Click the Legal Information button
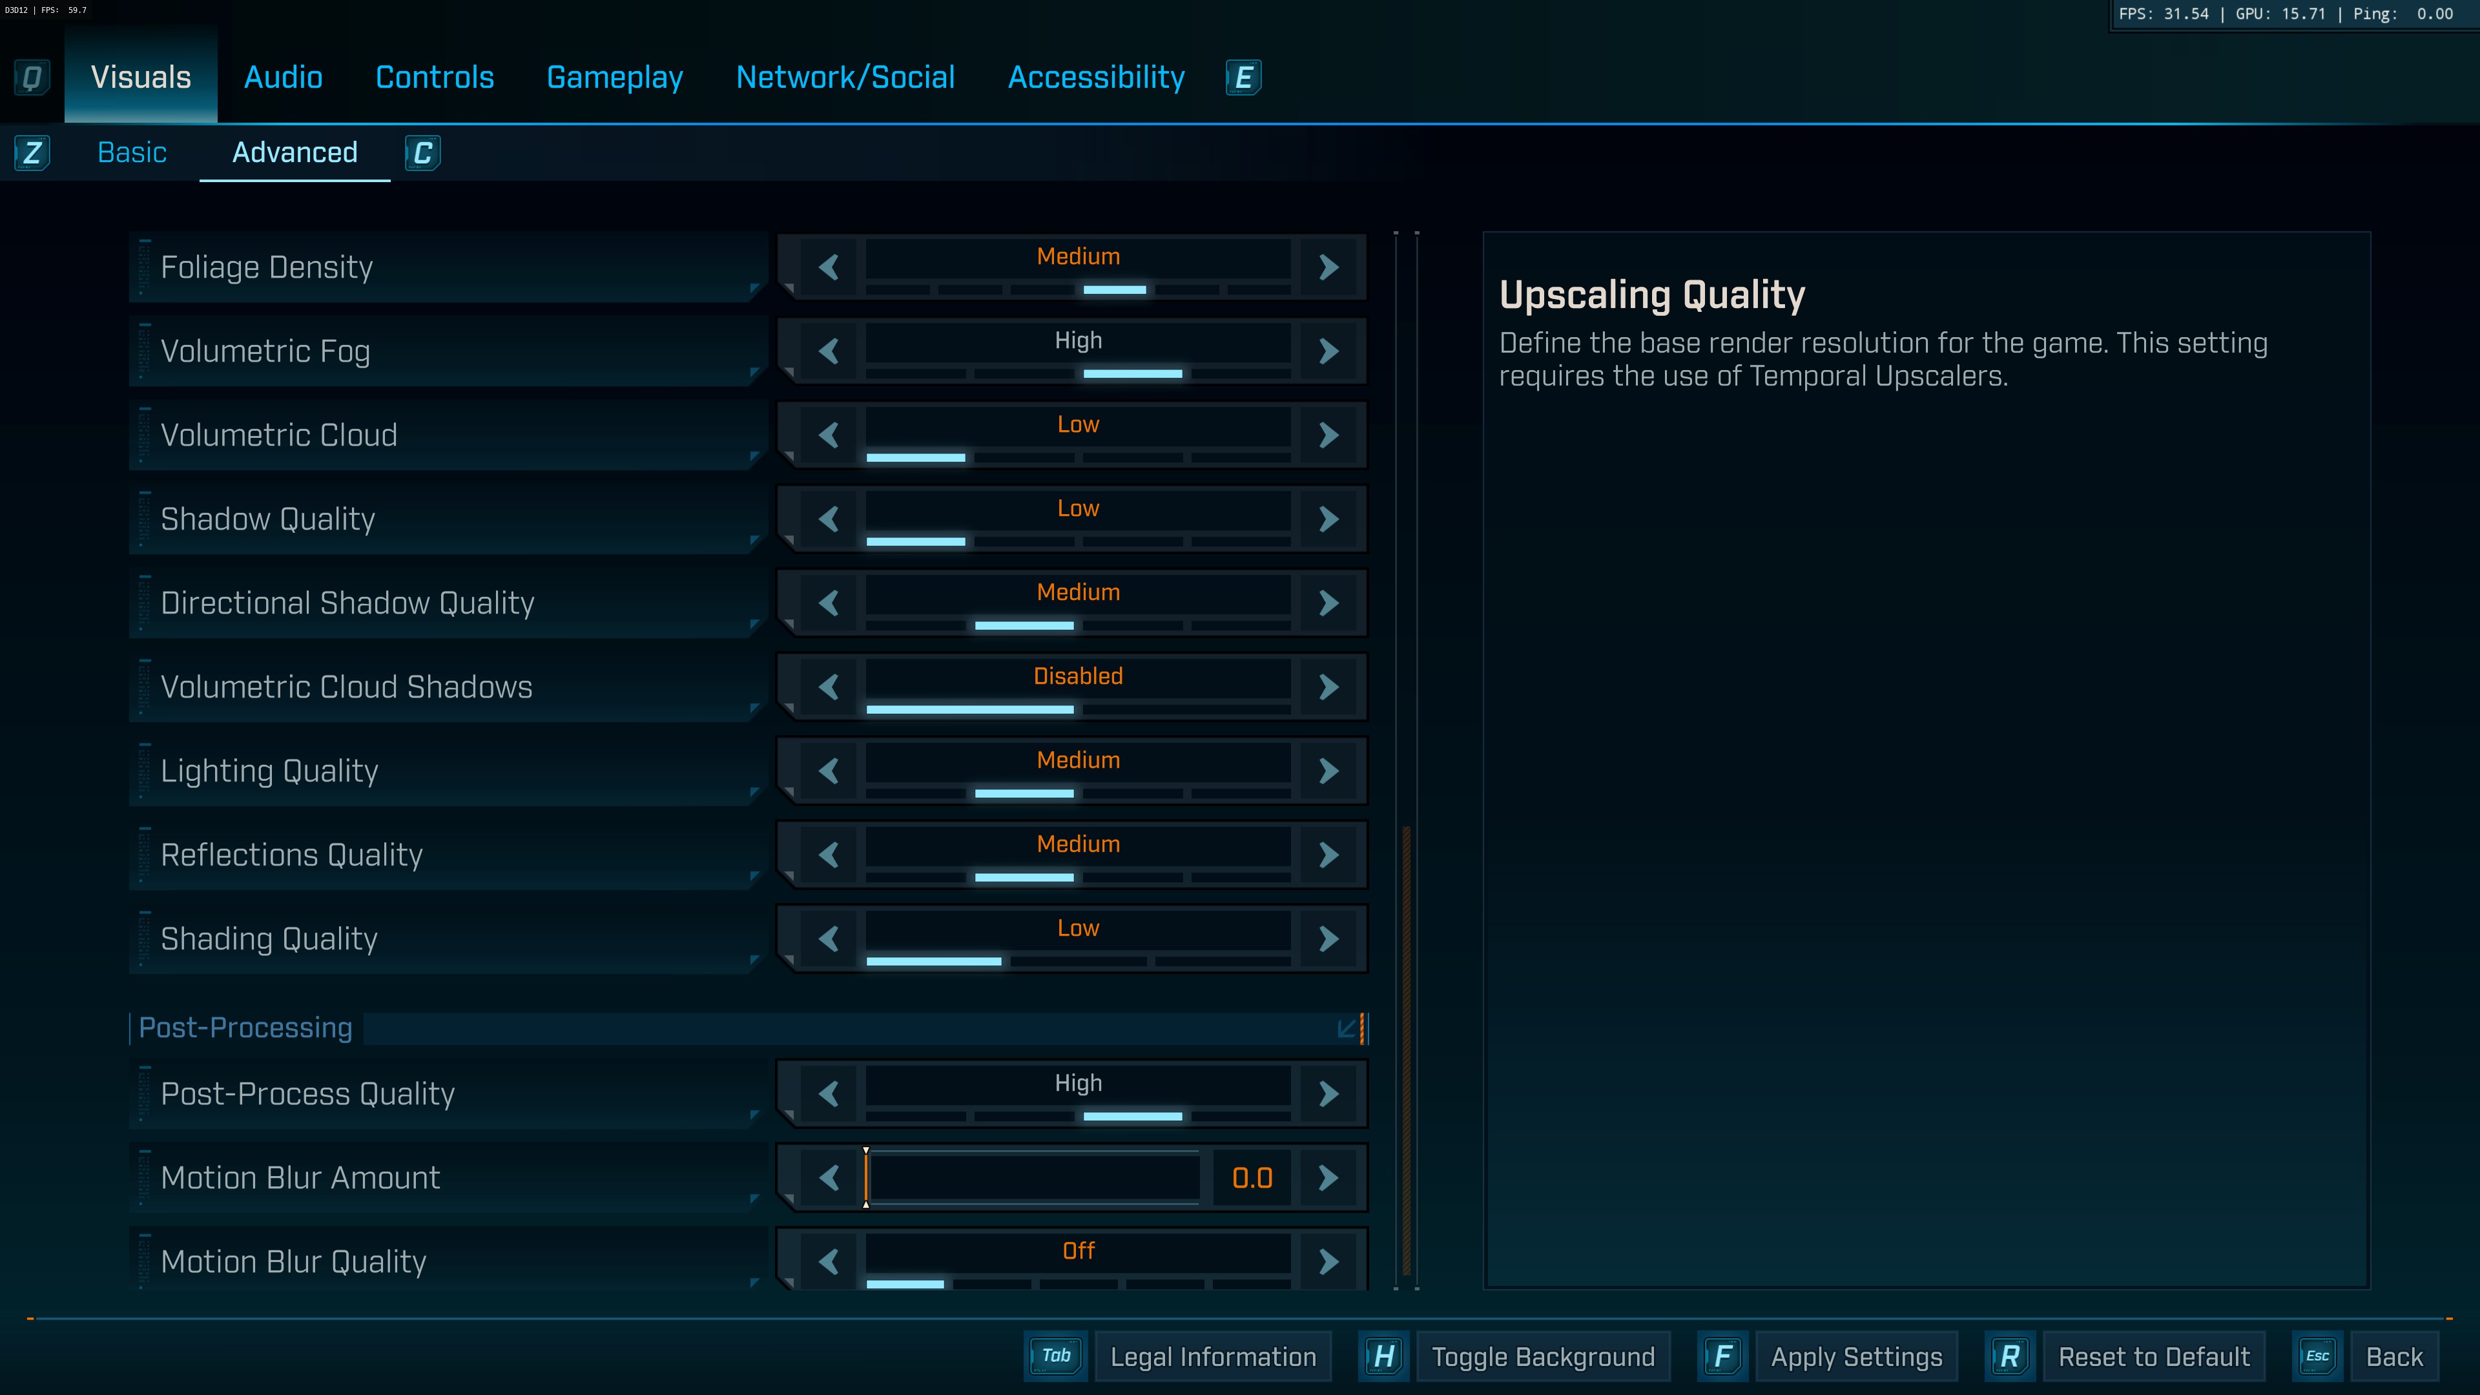This screenshot has height=1395, width=2480. [1212, 1356]
